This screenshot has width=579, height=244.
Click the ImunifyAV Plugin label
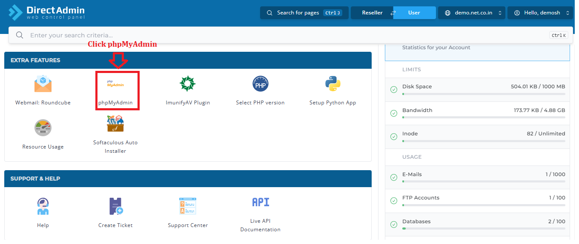[x=188, y=103]
